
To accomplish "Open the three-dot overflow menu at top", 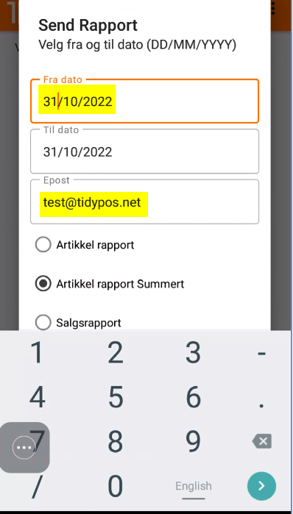I will pos(273,9).
